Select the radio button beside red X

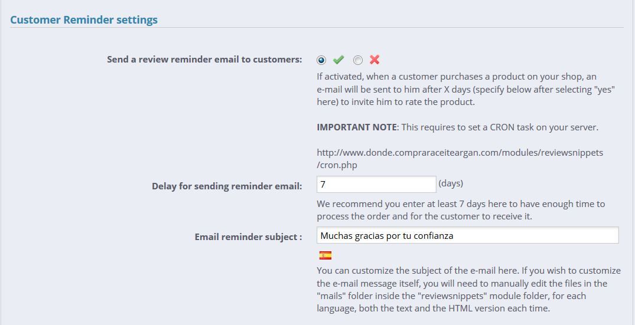click(x=357, y=60)
